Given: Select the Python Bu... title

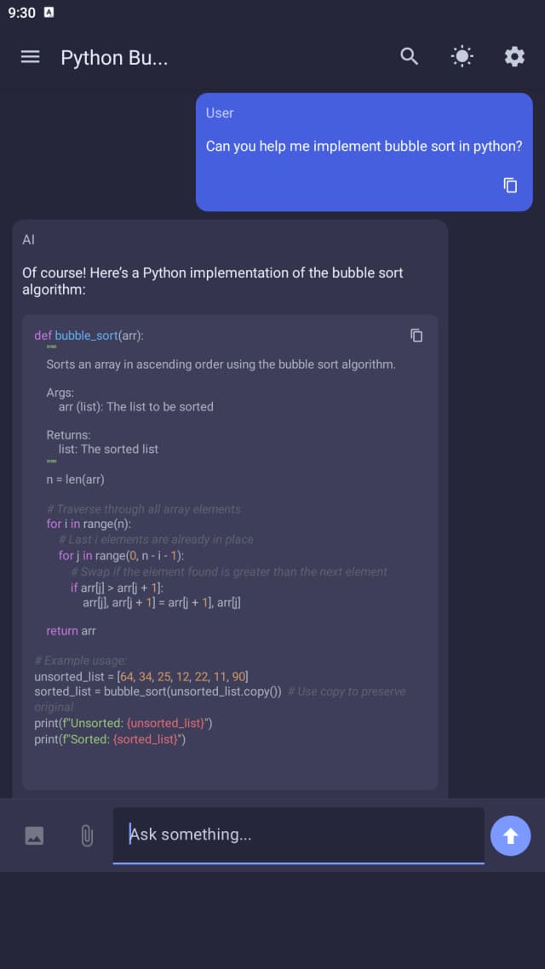Looking at the screenshot, I should [114, 57].
